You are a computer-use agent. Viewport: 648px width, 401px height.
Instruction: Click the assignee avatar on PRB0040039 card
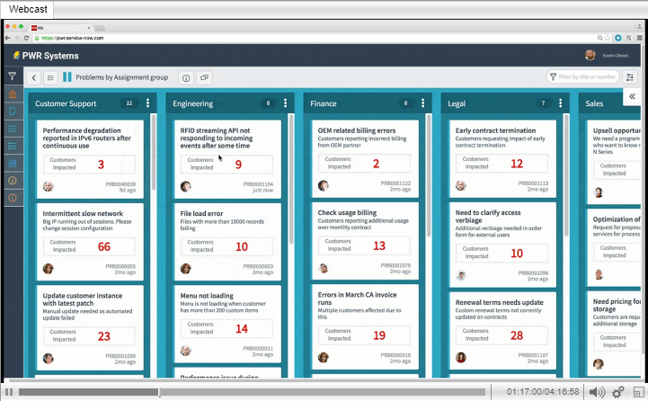coord(49,186)
